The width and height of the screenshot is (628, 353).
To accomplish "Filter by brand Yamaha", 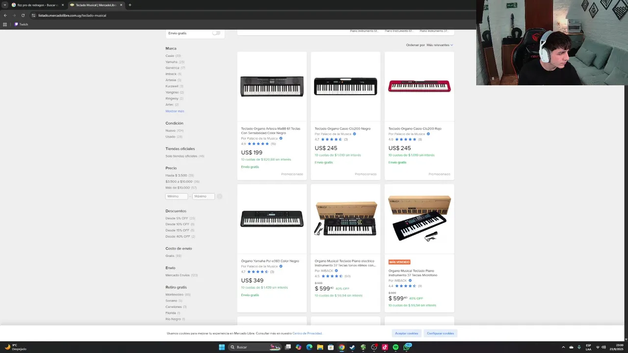I will click(175, 62).
